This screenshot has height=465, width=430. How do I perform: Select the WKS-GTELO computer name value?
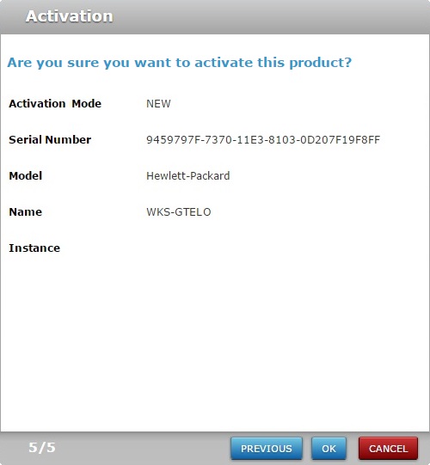coord(179,212)
